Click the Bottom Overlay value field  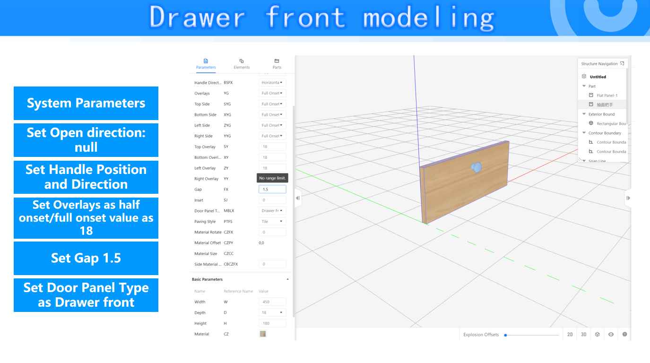pyautogui.click(x=272, y=157)
